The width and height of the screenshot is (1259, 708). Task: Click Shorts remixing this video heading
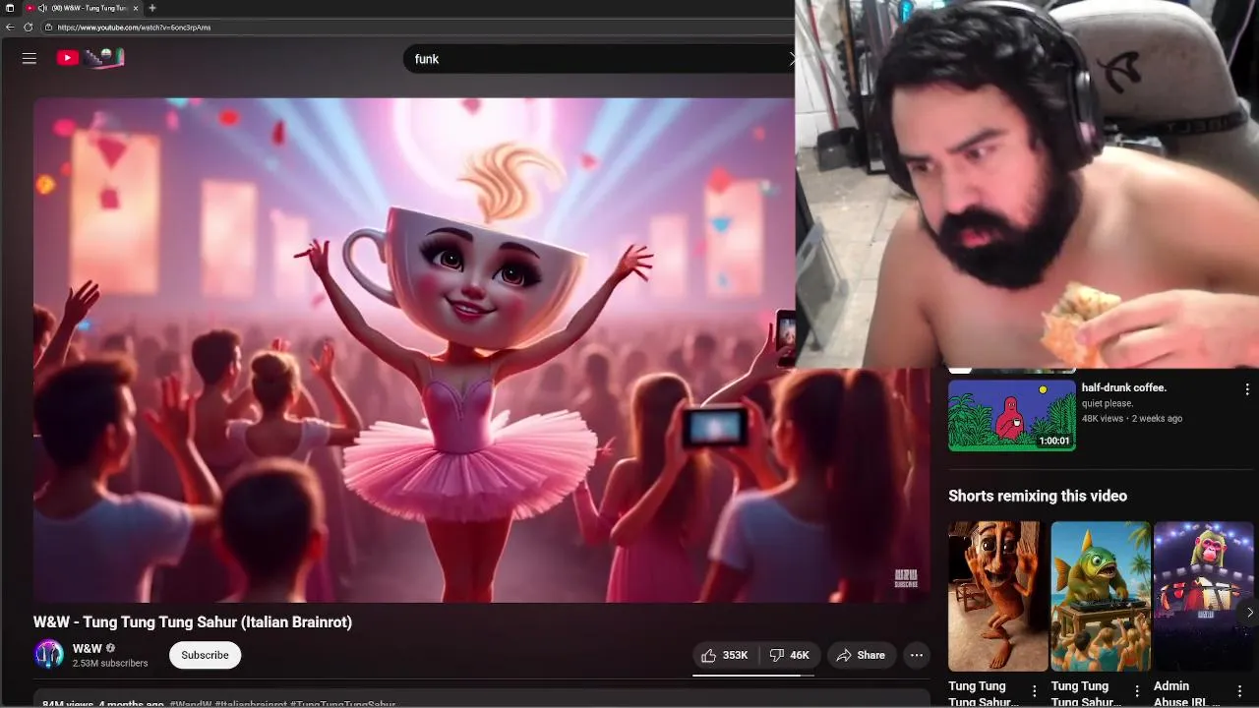click(x=1038, y=496)
